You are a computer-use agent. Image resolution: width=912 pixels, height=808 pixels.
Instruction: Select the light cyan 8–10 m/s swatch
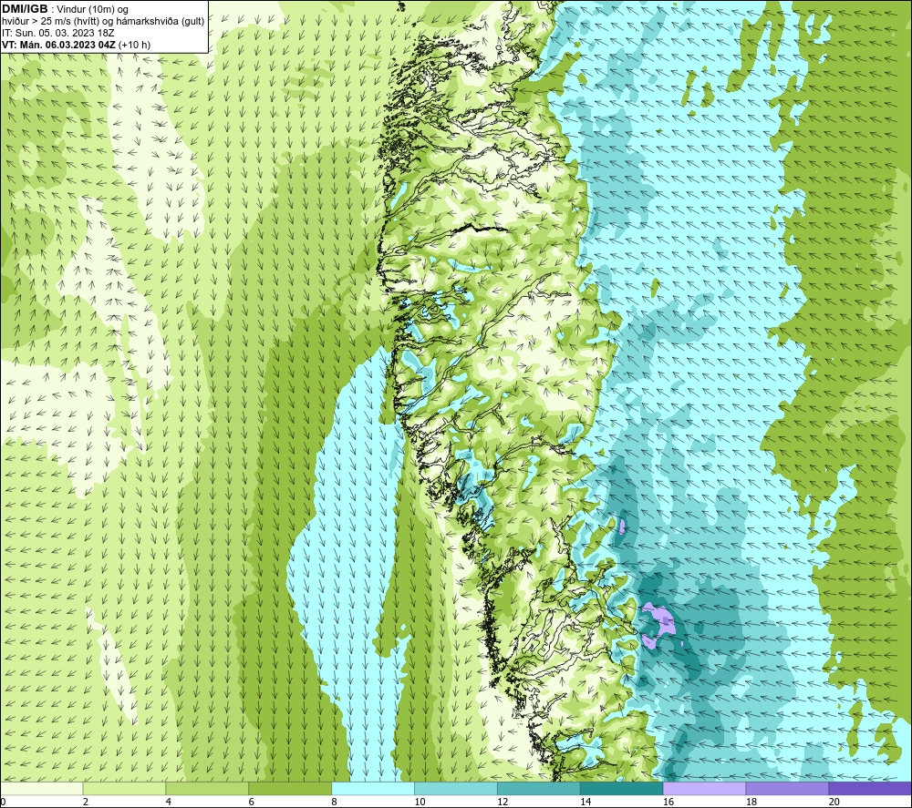pos(373,788)
